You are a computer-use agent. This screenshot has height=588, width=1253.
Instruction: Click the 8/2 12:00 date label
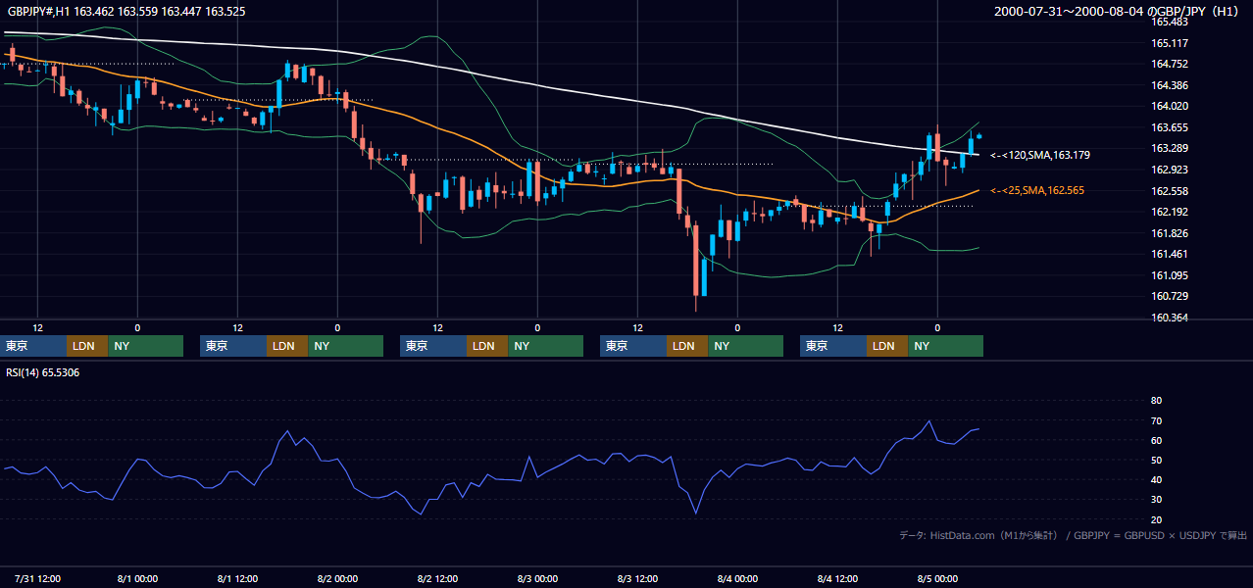coord(438,579)
